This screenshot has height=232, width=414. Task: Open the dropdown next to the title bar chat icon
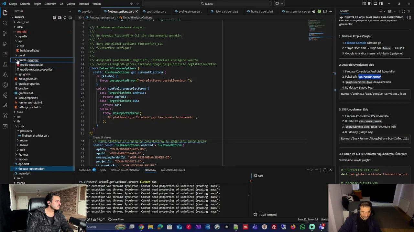pos(282,4)
